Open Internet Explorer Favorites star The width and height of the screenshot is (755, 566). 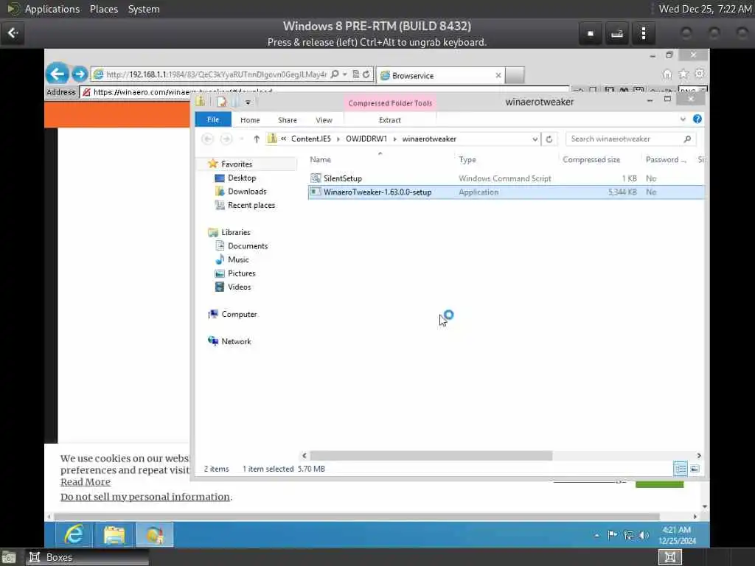[683, 74]
